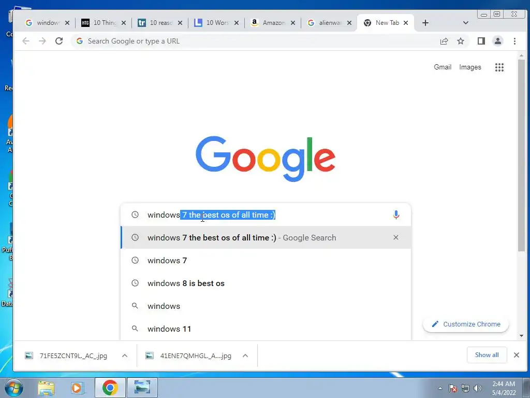Click Show all downloads

[487, 354]
